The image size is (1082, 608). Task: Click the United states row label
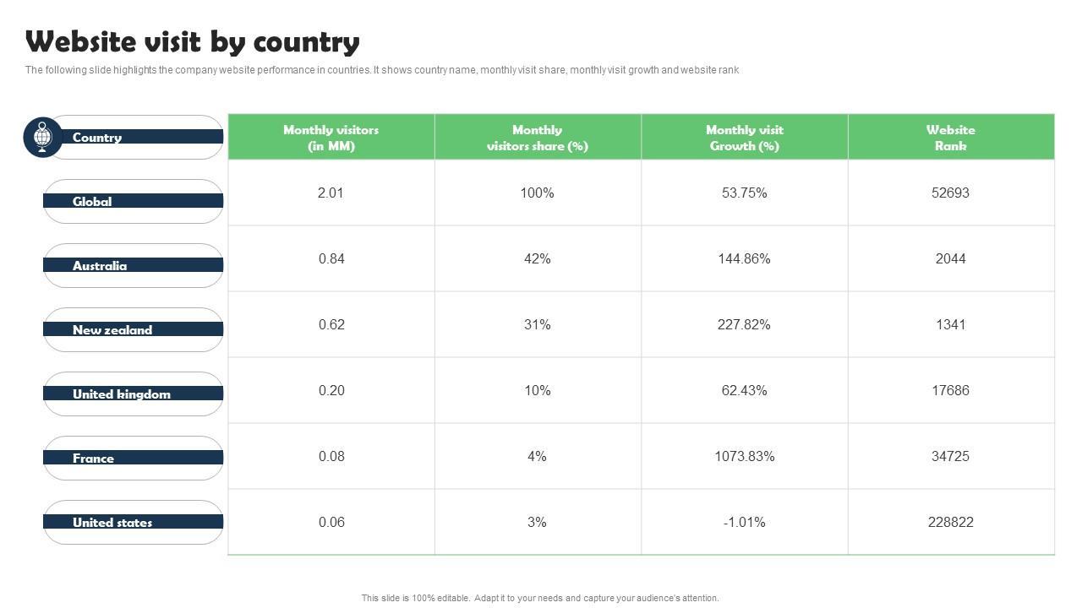click(x=112, y=523)
